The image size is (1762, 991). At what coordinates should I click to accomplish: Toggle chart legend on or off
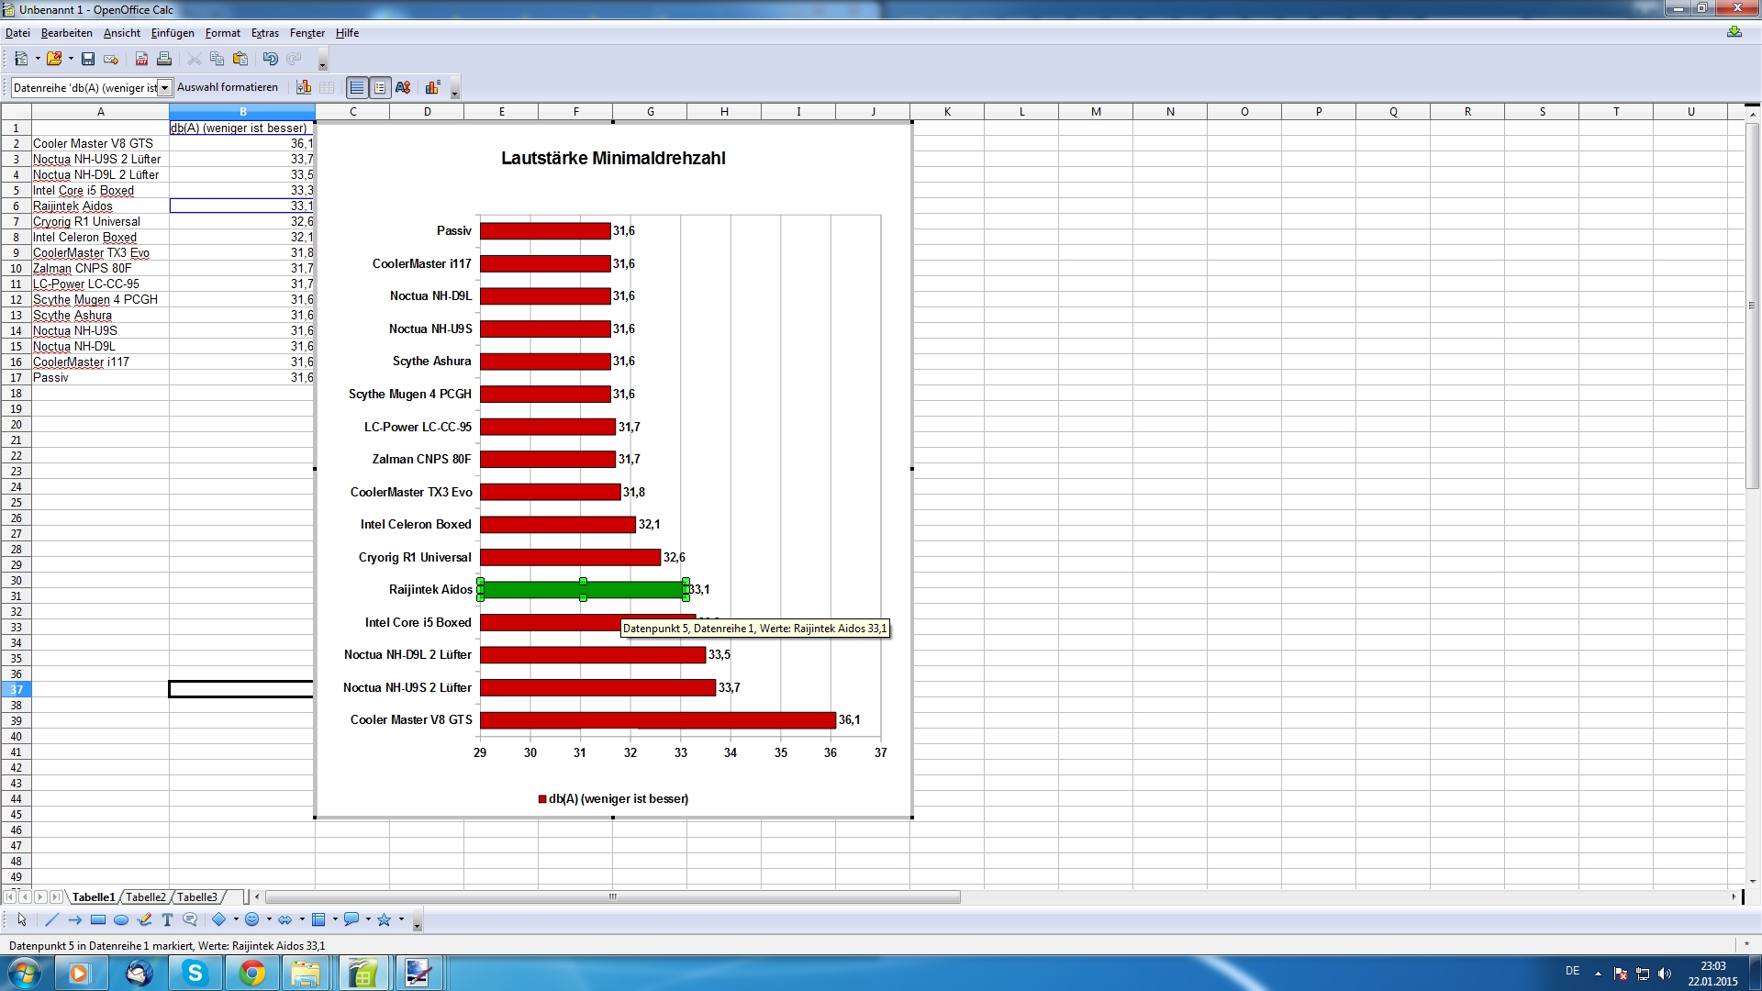point(380,87)
